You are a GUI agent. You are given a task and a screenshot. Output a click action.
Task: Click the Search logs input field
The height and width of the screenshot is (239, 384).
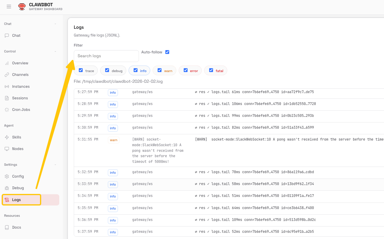(x=106, y=56)
